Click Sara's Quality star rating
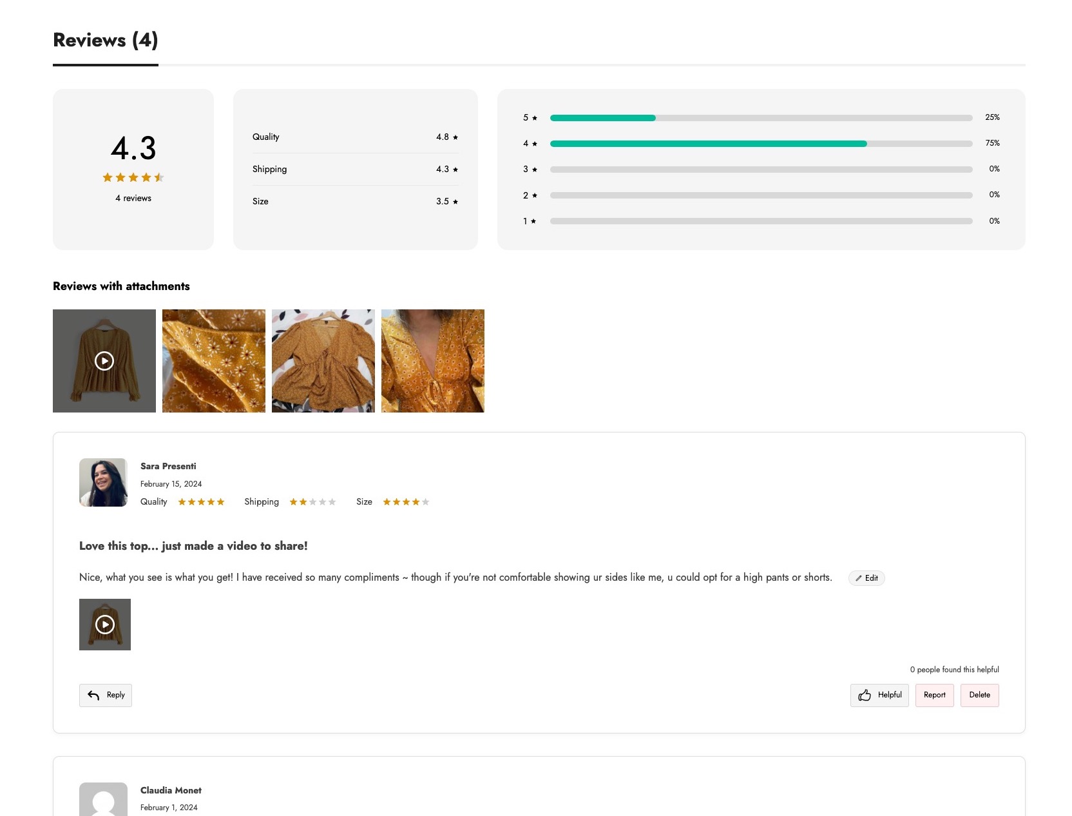This screenshot has width=1072, height=816. point(201,502)
